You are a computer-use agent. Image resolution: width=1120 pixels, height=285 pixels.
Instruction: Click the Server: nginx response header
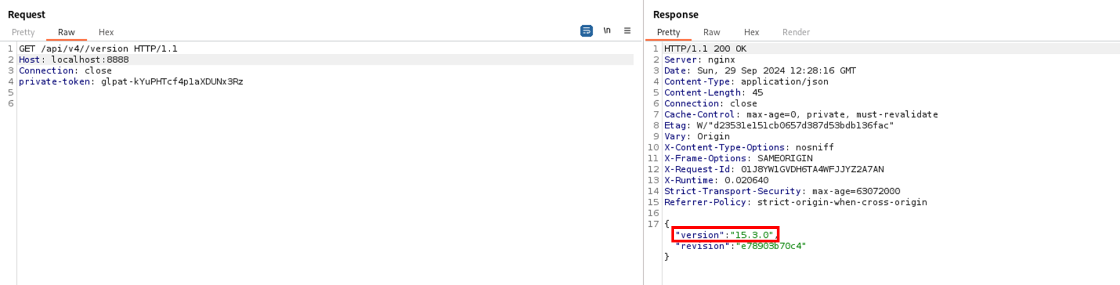(x=699, y=59)
